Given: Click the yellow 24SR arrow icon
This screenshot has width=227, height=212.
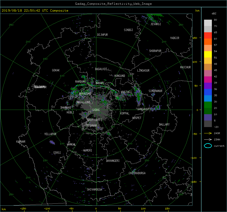Looking at the screenshot, I should (208, 133).
